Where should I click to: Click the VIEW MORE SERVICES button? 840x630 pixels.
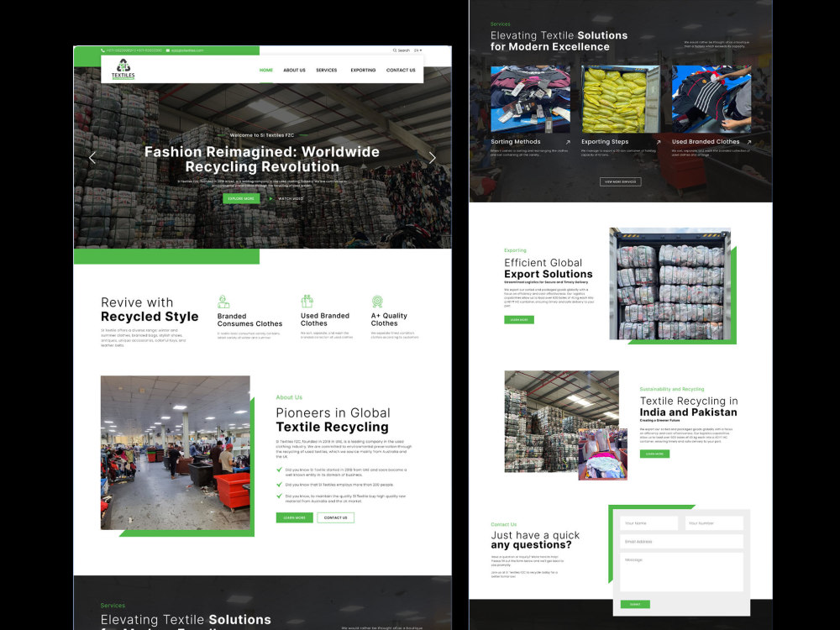click(x=621, y=181)
